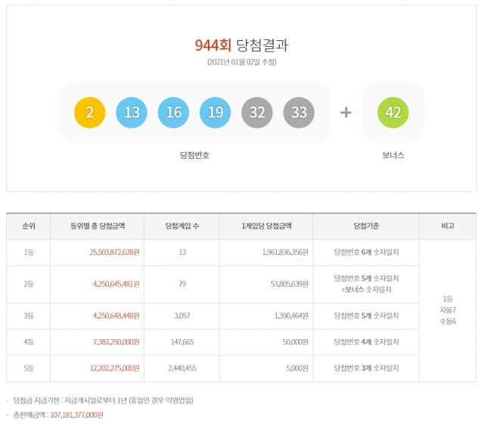Click criterion 당첨번호 3개 숫자일치
Viewport: 484px width, 426px height.
366,368
